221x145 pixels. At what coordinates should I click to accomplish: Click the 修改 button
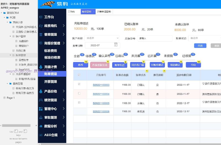80,65
